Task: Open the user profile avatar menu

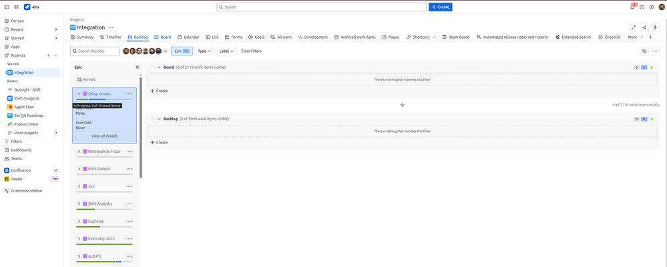Action: coord(662,7)
